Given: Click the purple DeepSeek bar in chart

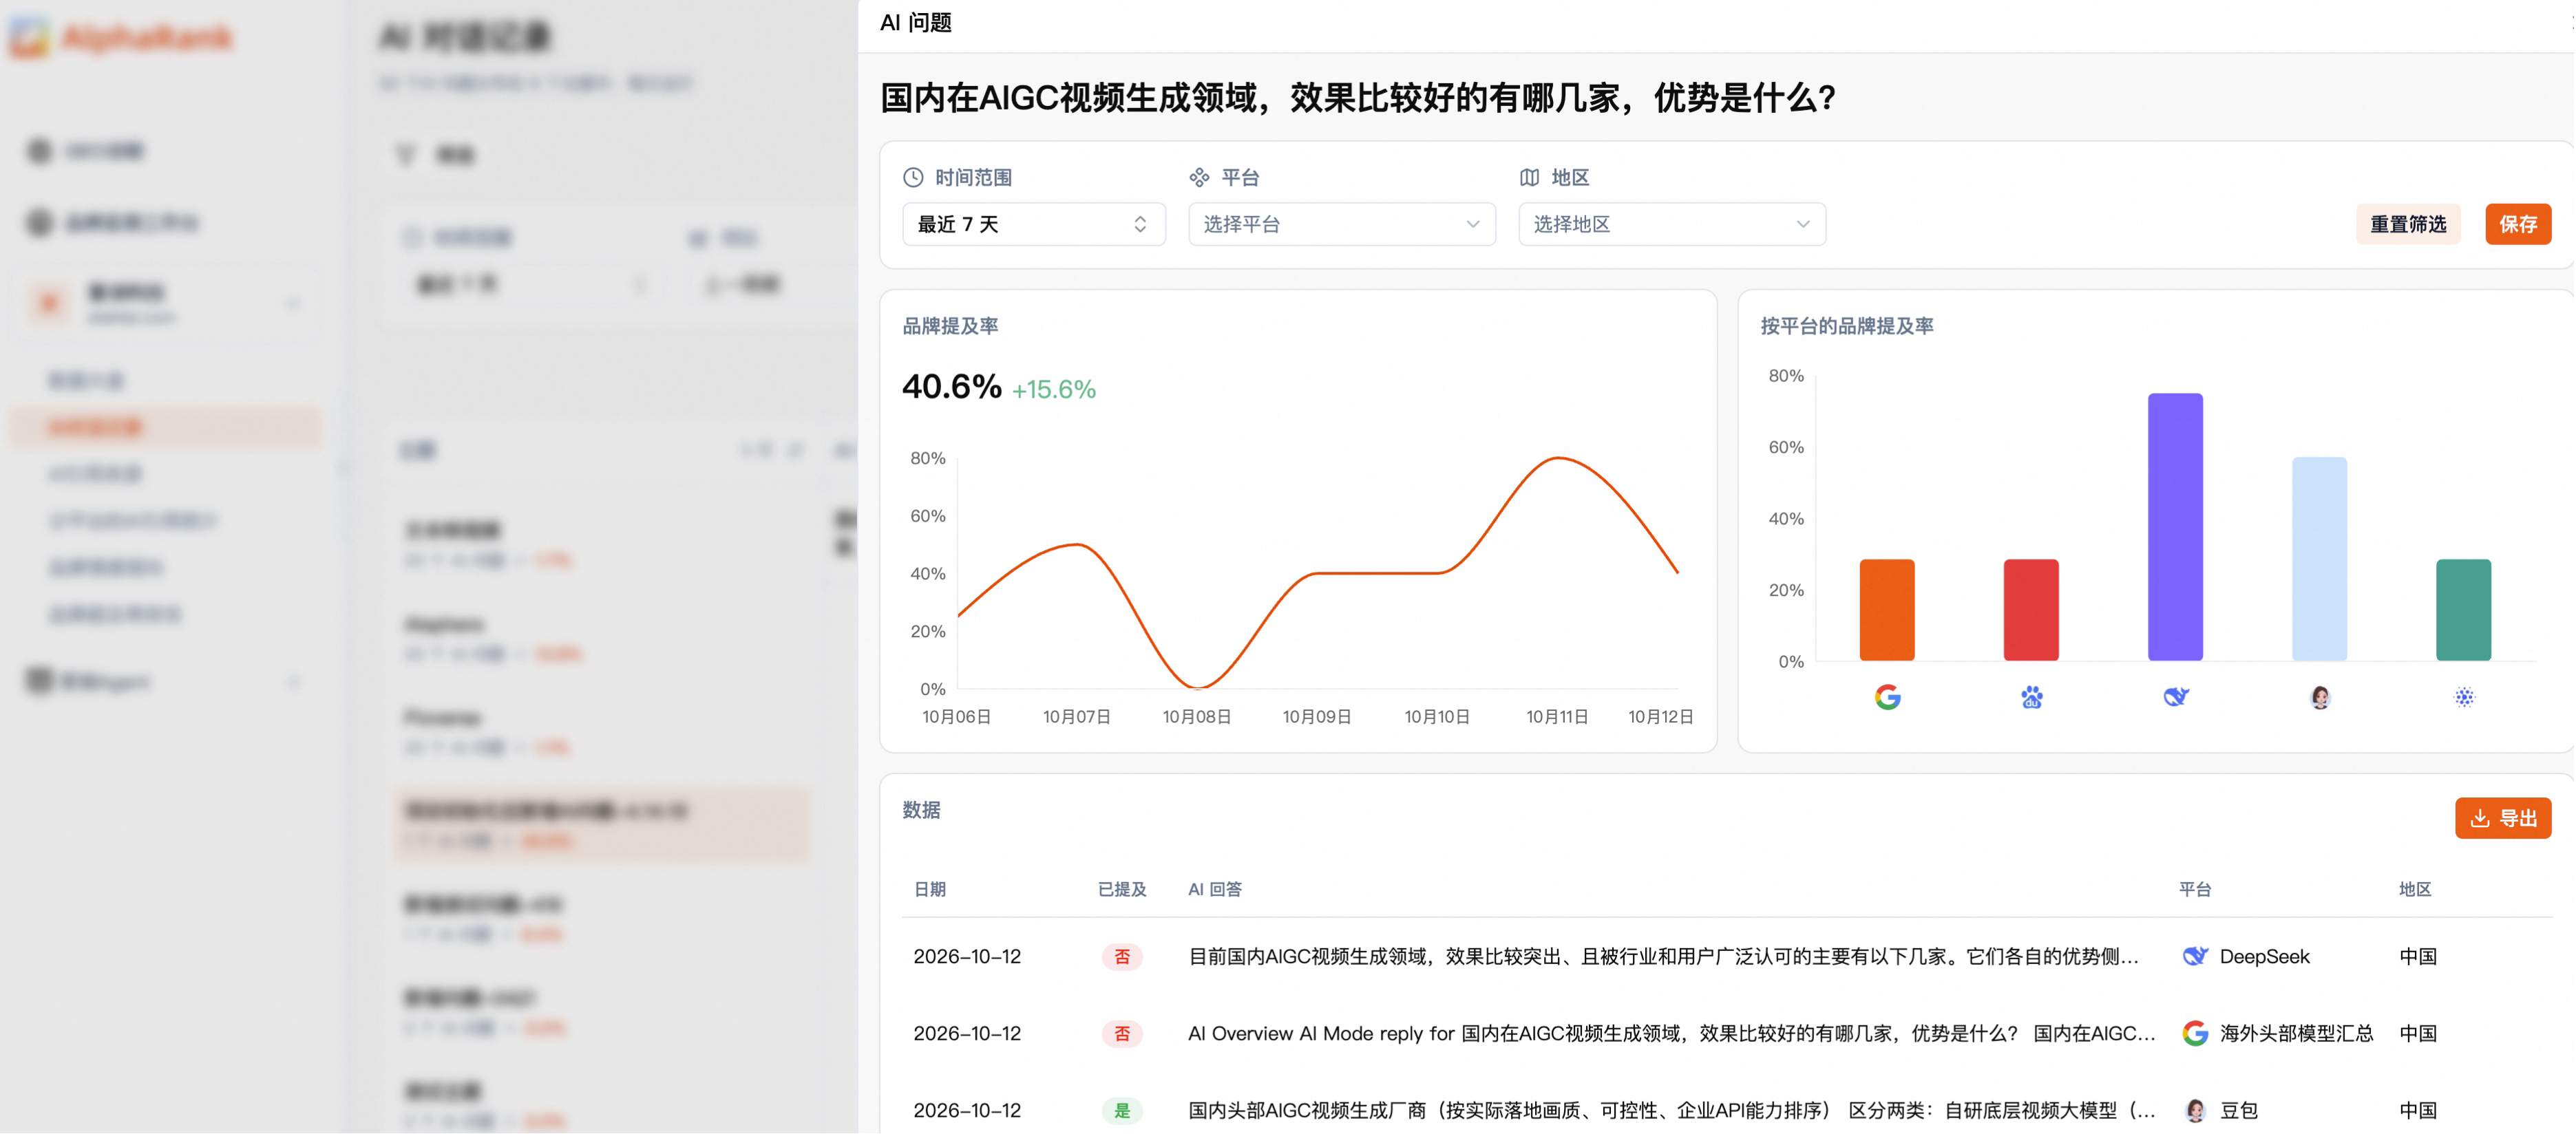Looking at the screenshot, I should point(2174,527).
